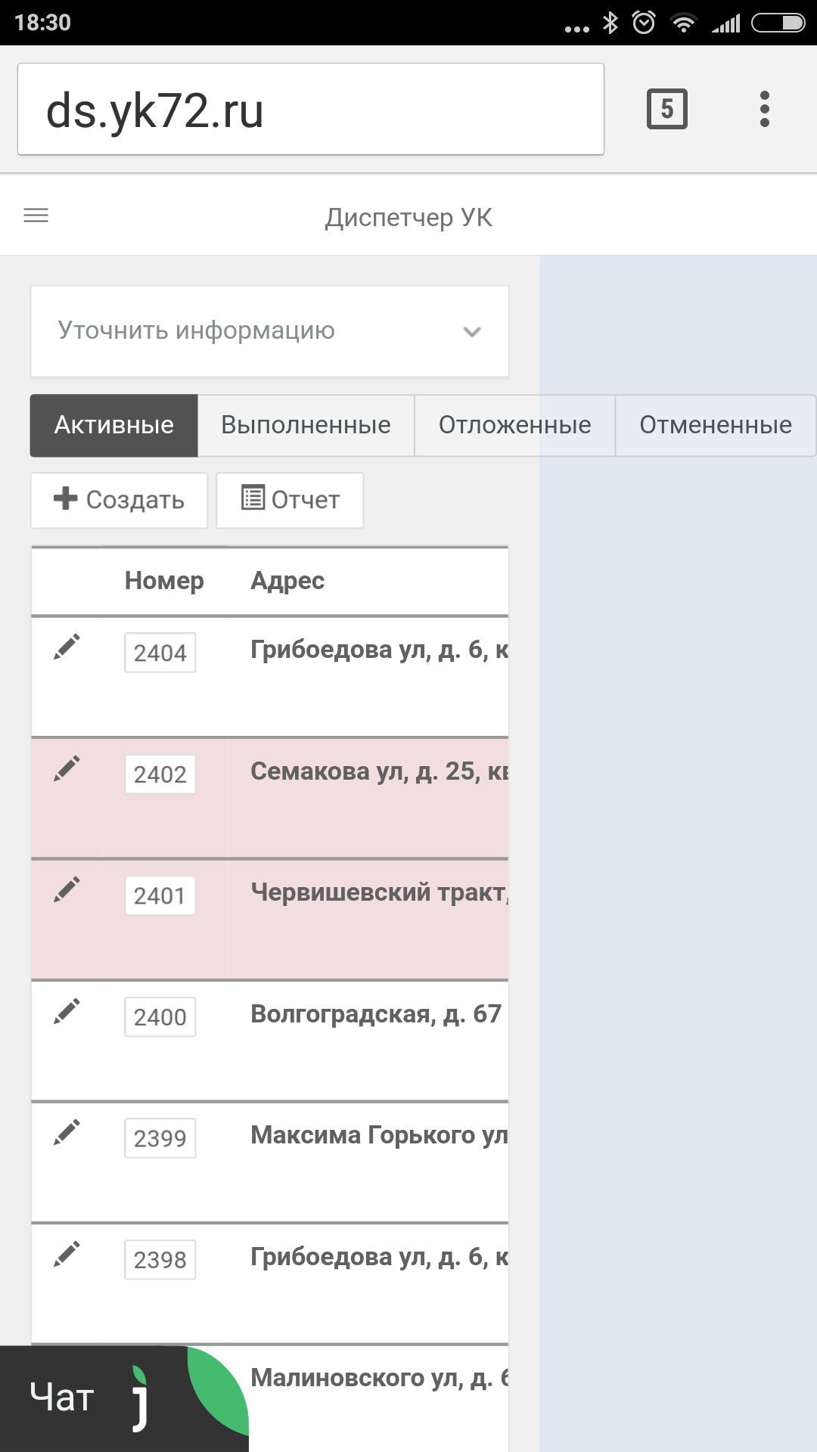Viewport: 817px width, 1452px height.
Task: Click the Создать button
Action: [120, 500]
